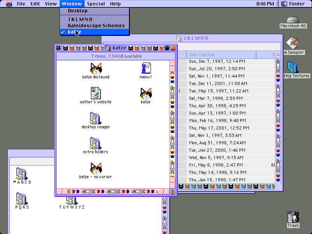Select row dated Sat, Mar 7, 1998, 2:59 PM

click(227, 98)
